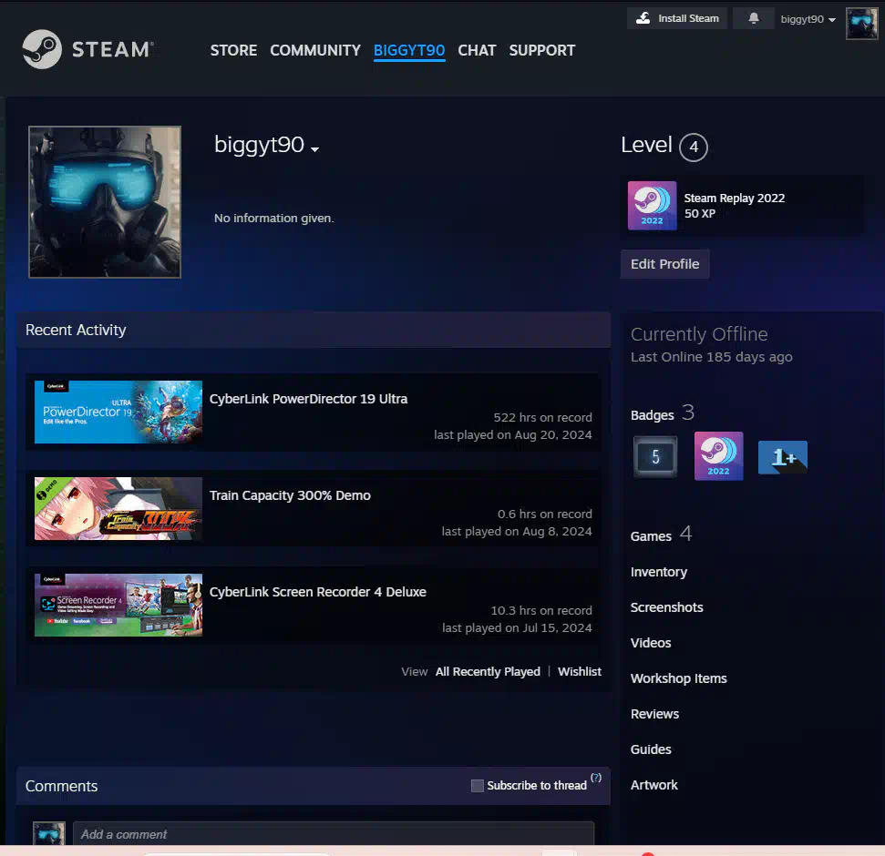Viewport: 885px width, 856px height.
Task: Expand the biggyt90 account dropdown in header
Action: click(808, 19)
